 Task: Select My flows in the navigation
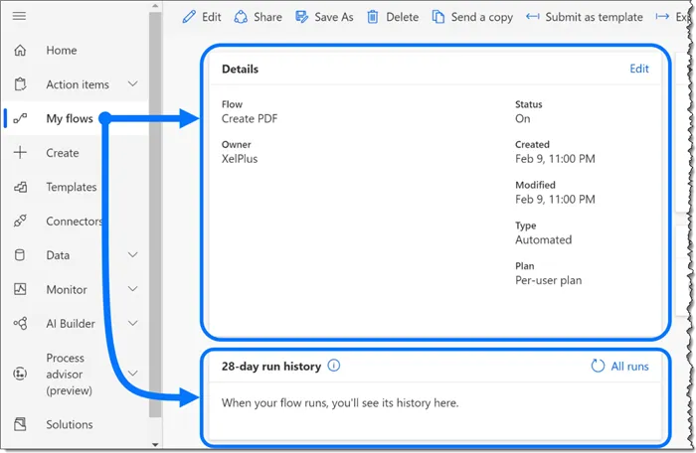pyautogui.click(x=69, y=119)
